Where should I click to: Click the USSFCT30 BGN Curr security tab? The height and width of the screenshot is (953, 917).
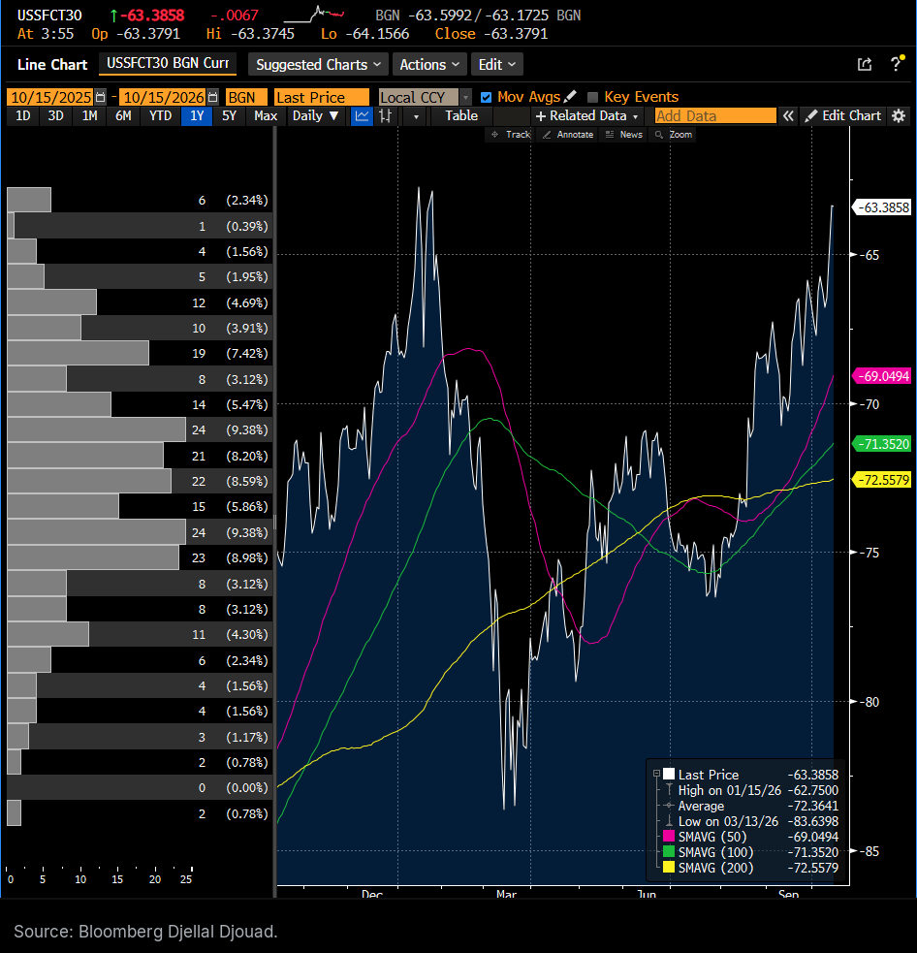tap(168, 63)
